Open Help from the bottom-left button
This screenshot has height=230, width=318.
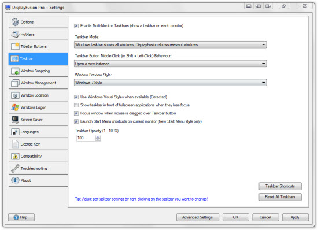click(x=21, y=217)
